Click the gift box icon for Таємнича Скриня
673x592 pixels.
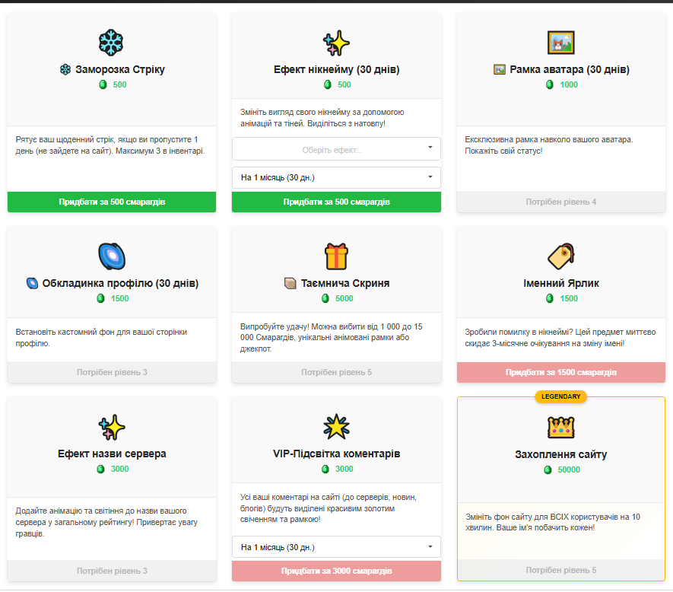[x=336, y=256]
